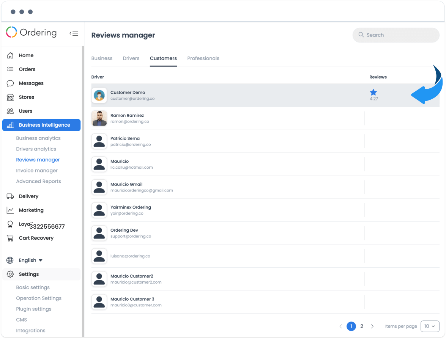The width and height of the screenshot is (446, 339).
Task: Switch to the Professionals tab
Action: click(x=203, y=58)
